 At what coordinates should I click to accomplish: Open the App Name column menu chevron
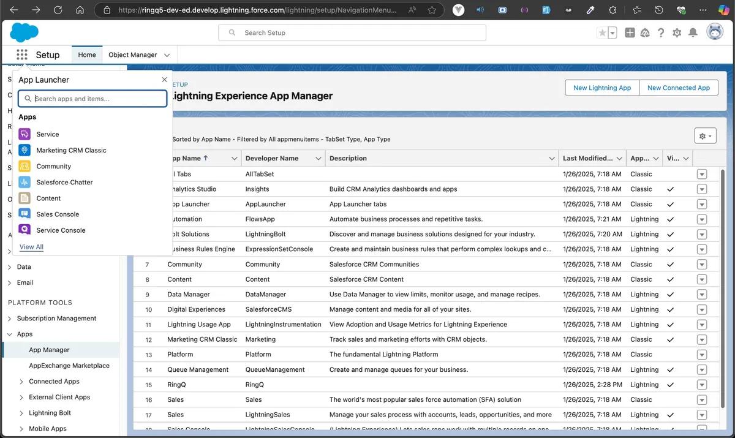pyautogui.click(x=234, y=159)
